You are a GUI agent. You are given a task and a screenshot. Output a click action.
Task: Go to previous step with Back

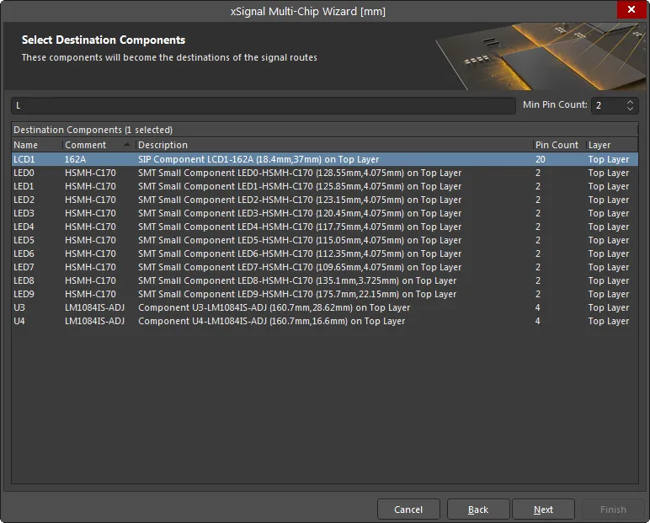[x=478, y=510]
